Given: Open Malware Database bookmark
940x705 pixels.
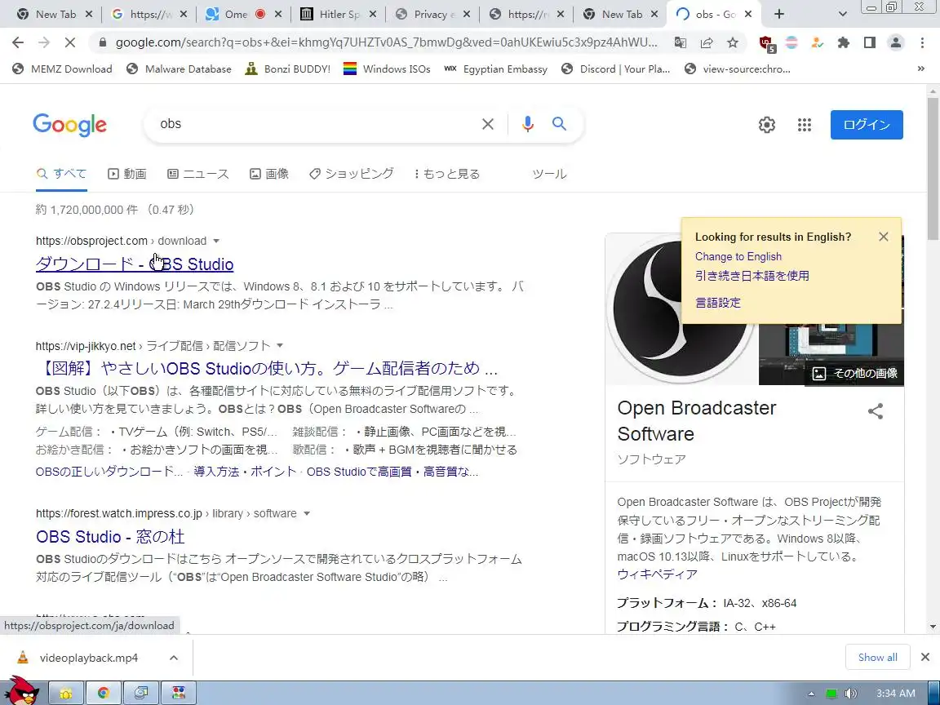Looking at the screenshot, I should 179,69.
